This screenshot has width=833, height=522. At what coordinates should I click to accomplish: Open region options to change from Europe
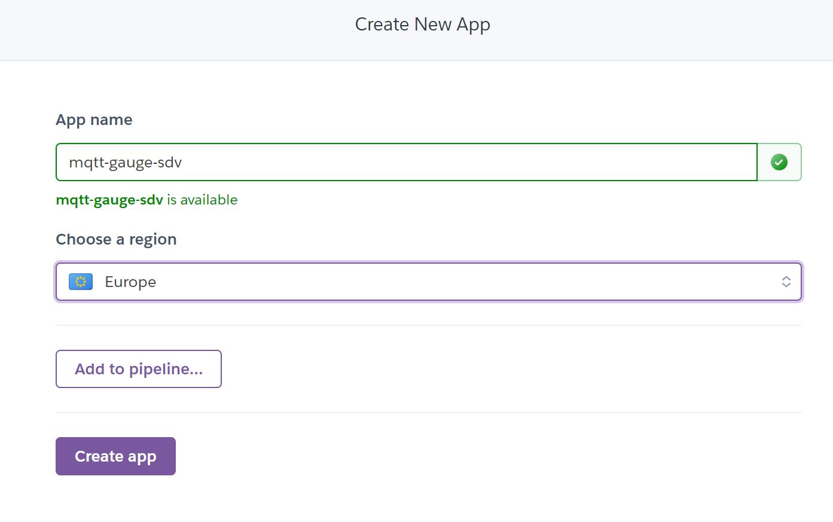[428, 281]
